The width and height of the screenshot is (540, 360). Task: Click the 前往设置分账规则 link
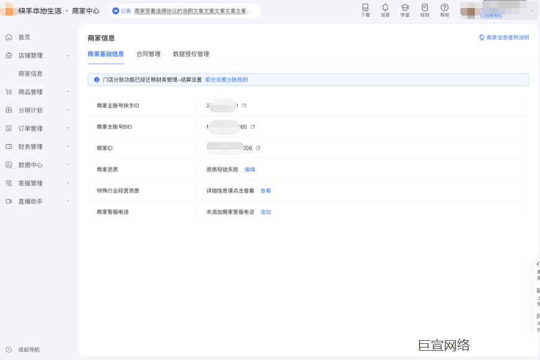coord(227,79)
